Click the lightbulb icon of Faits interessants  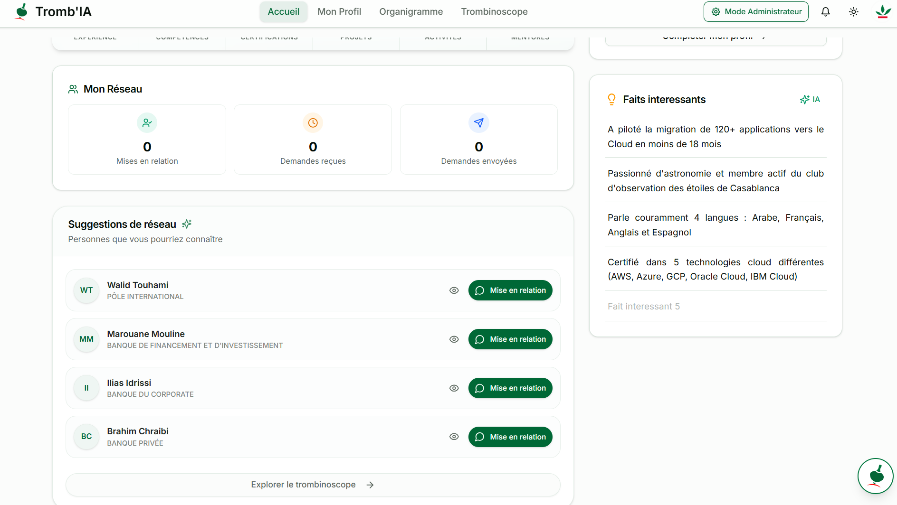(611, 100)
